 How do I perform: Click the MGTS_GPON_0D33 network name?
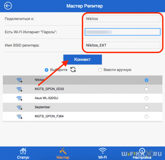(49, 89)
